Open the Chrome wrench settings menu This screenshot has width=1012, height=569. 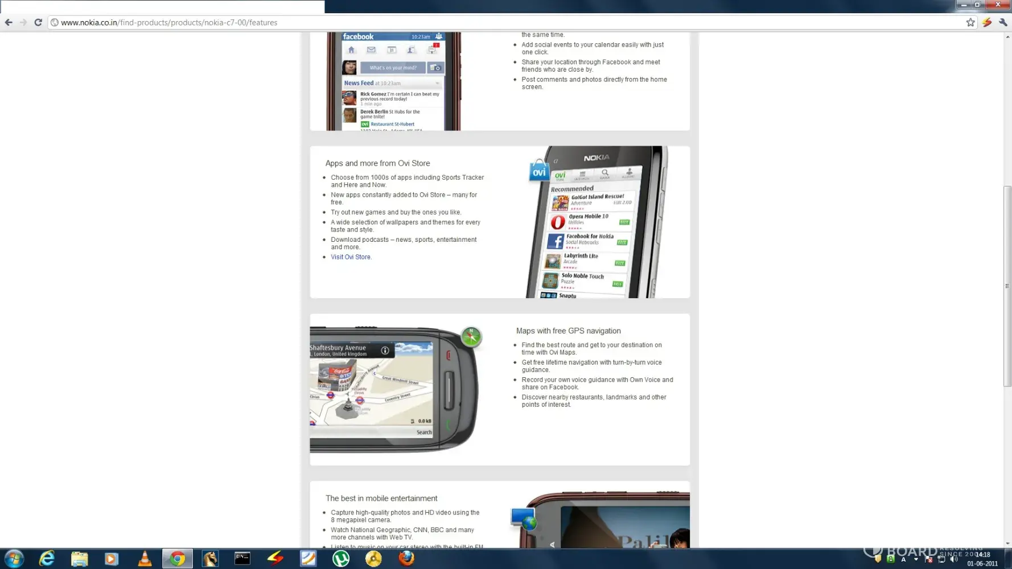click(1003, 23)
